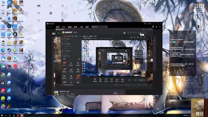The height and width of the screenshot is (117, 208).
Task: Switch to the 我的 tab
Action: tap(87, 27)
